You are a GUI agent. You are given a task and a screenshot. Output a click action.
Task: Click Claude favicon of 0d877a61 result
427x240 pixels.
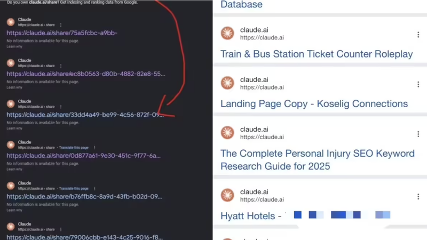point(11,145)
